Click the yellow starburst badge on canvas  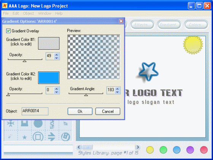coord(193,45)
